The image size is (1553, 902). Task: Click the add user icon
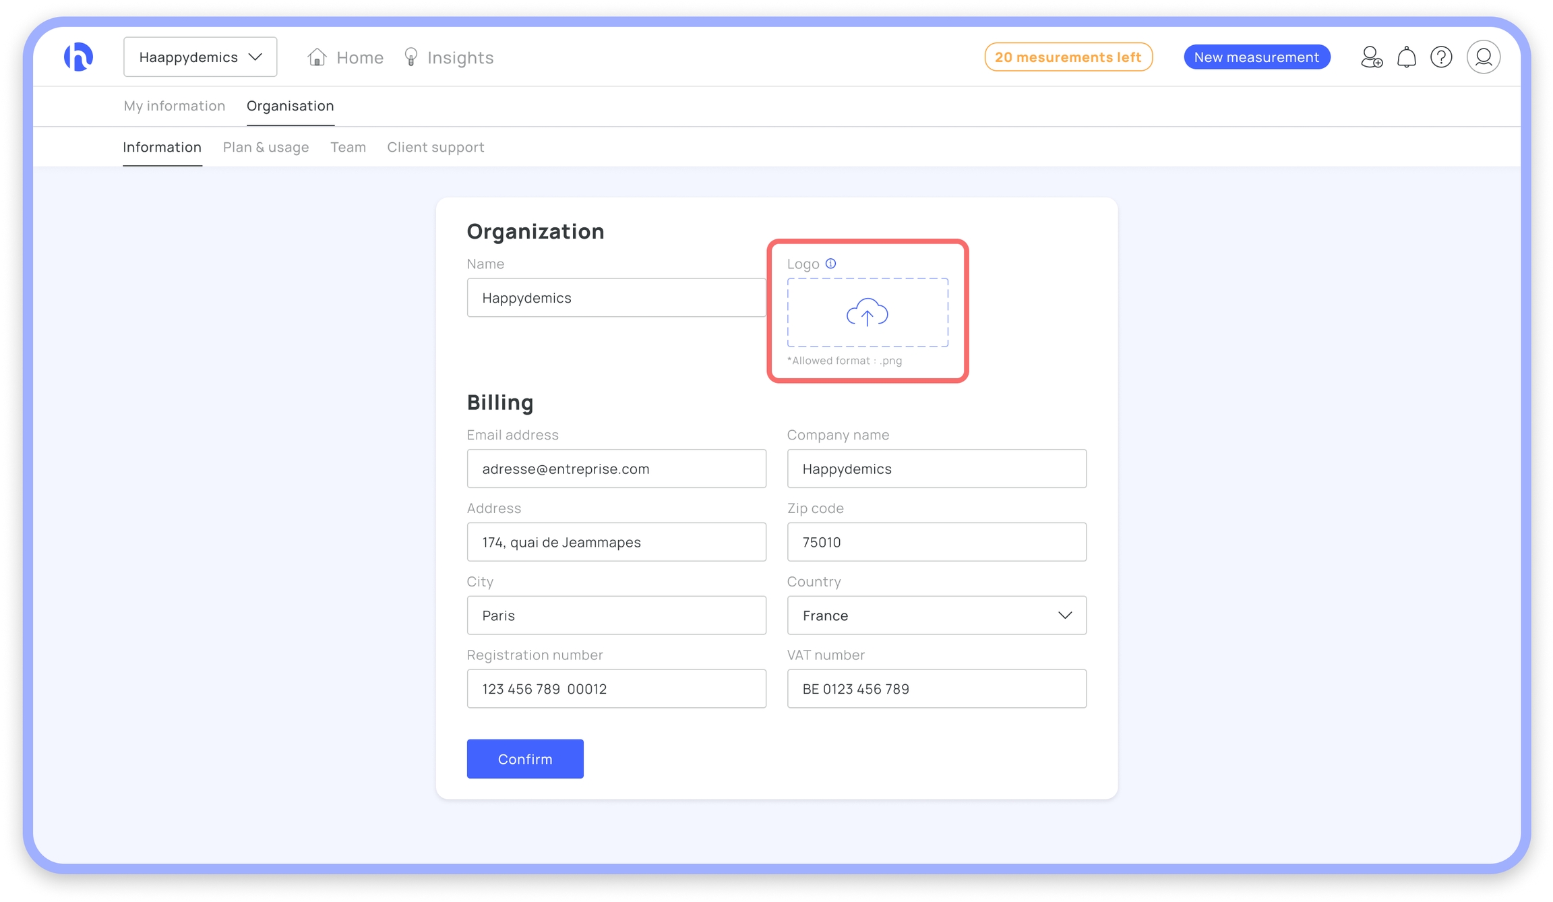(1371, 57)
